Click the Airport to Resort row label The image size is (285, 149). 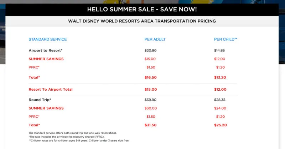pos(46,50)
